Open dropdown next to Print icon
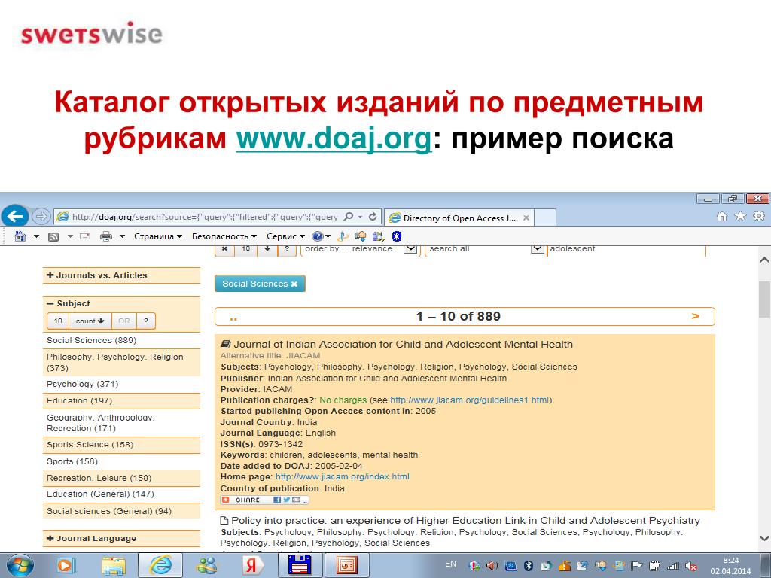This screenshot has width=771, height=578. tap(122, 236)
